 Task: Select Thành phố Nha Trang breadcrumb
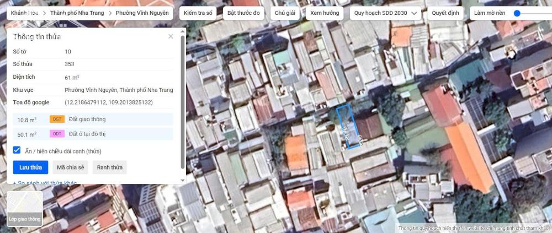(x=77, y=13)
